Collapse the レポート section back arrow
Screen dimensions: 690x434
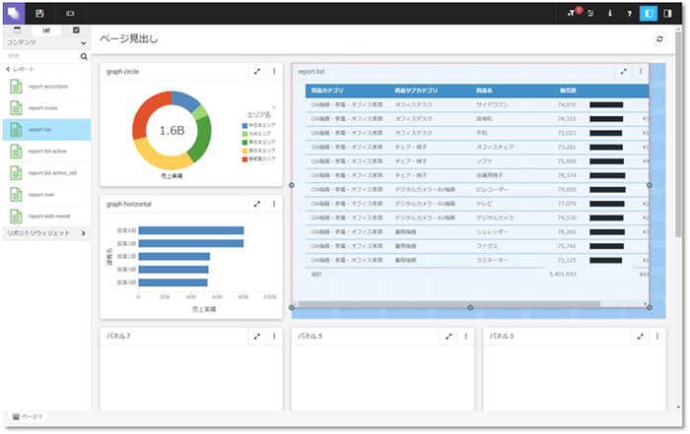click(x=9, y=69)
